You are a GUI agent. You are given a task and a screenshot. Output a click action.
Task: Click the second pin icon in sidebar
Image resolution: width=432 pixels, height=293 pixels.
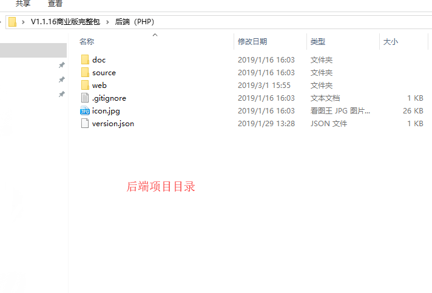click(x=61, y=80)
